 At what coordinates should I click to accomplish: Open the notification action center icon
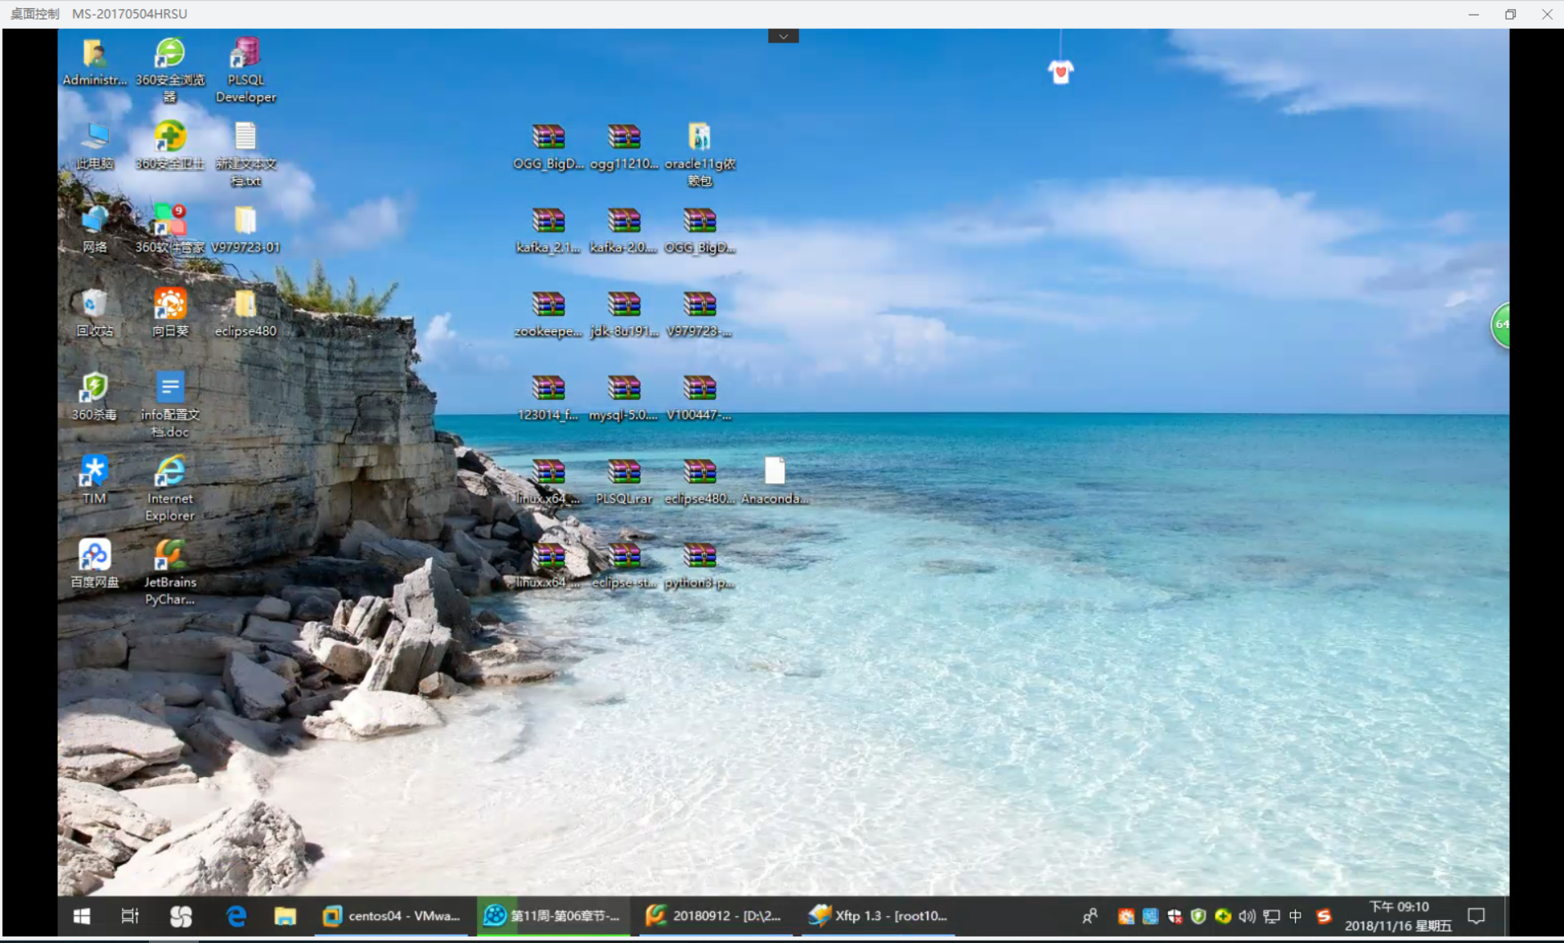tap(1476, 916)
